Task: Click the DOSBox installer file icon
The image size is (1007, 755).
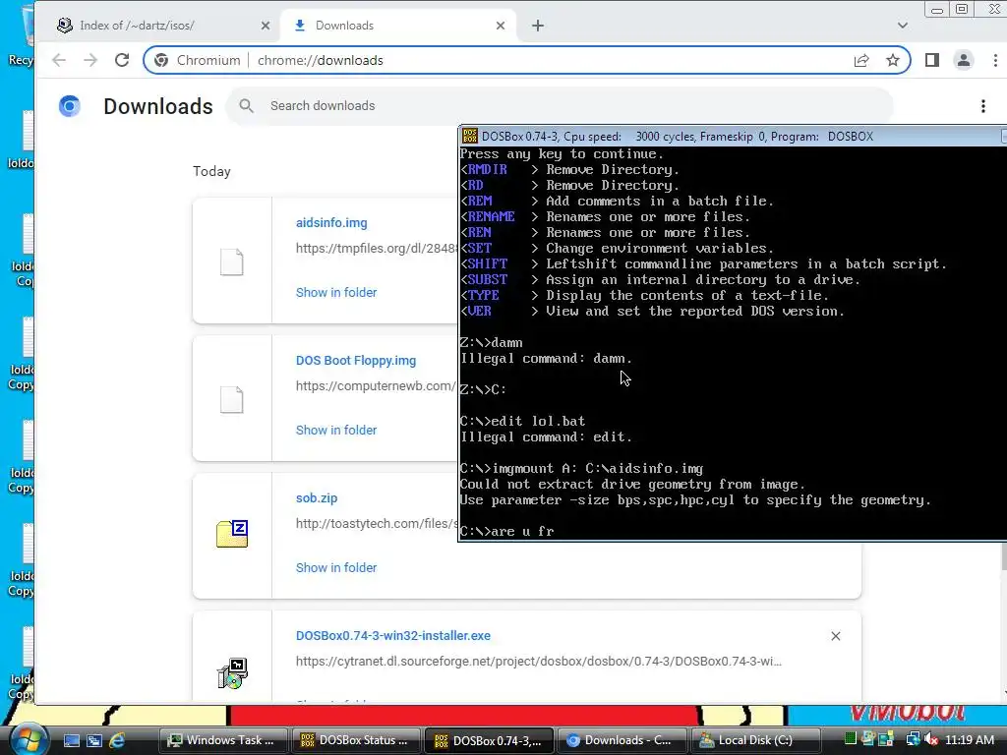Action: (232, 672)
